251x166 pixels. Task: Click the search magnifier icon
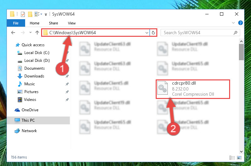tap(235, 33)
